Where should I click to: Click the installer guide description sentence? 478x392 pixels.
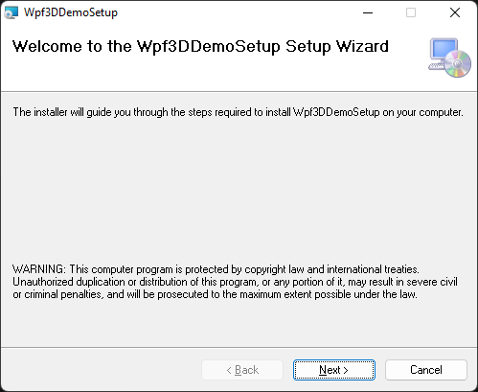pyautogui.click(x=238, y=112)
